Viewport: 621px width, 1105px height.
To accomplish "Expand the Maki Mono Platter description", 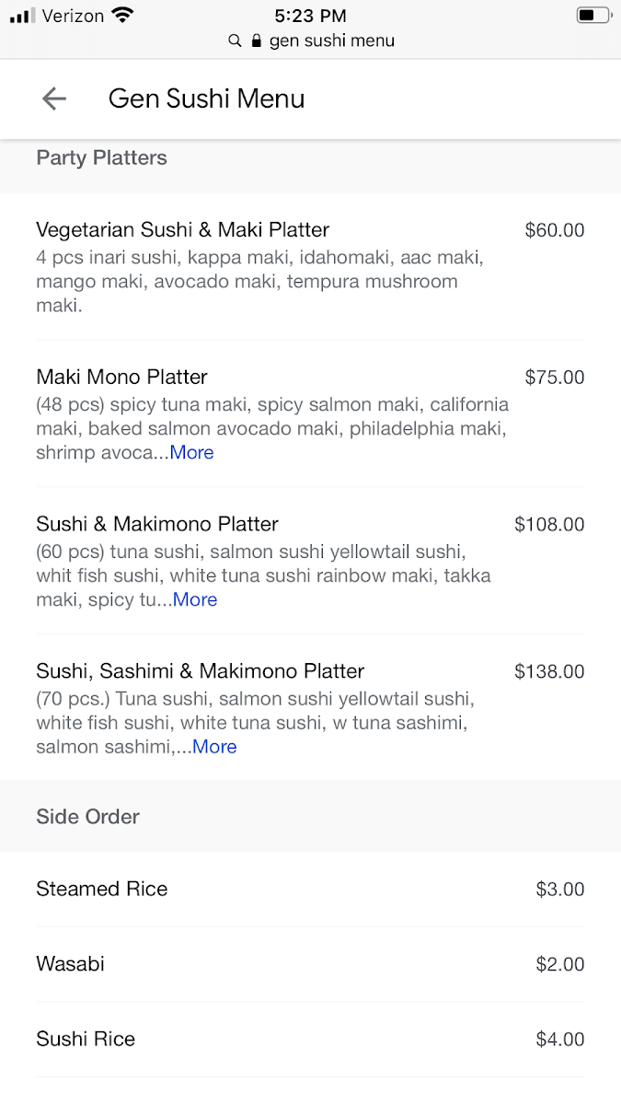I will (191, 453).
